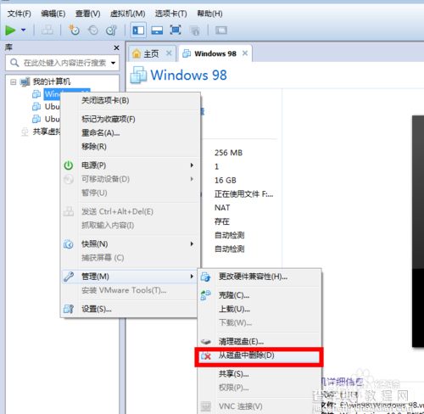Viewport: 424px width, 414px height.
Task: Open the snapshot manager icon
Action: pyautogui.click(x=111, y=30)
